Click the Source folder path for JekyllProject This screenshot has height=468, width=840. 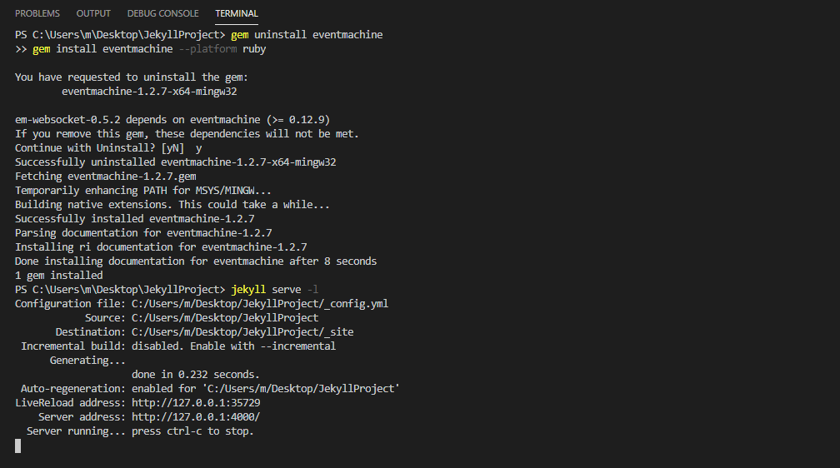click(x=225, y=317)
